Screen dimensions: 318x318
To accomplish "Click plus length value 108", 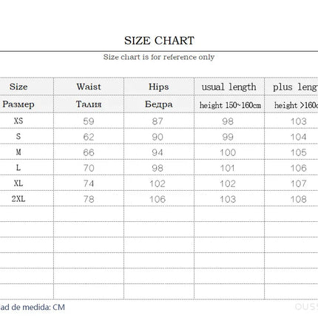I will point(299,199).
